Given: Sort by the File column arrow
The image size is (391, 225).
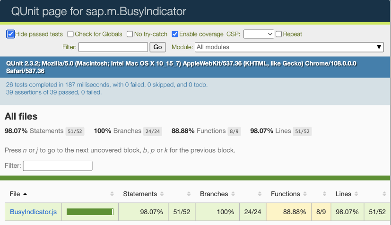Looking at the screenshot, I should point(25,194).
